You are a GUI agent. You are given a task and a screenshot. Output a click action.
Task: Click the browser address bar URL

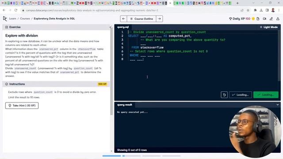click(x=92, y=10)
